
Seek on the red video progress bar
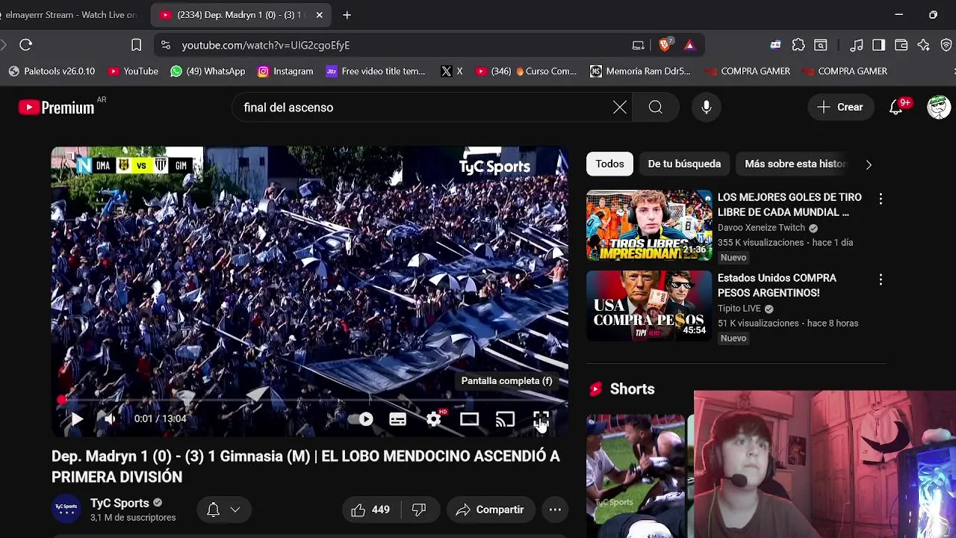[x=309, y=401]
